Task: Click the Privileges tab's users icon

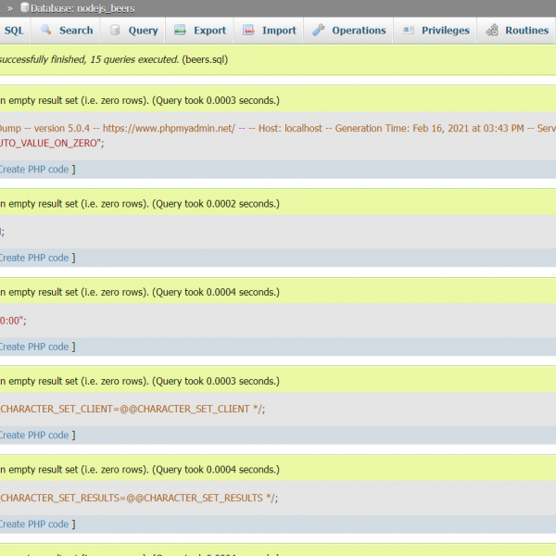Action: coord(409,30)
